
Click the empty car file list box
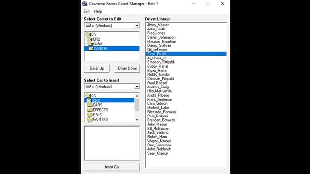tap(112, 143)
